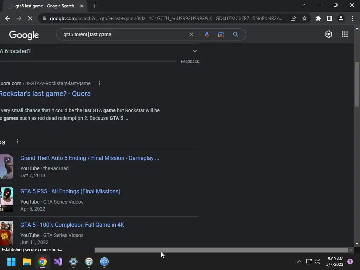Image resolution: width=360 pixels, height=270 pixels.
Task: Open the Windows Start menu
Action: coord(11,262)
